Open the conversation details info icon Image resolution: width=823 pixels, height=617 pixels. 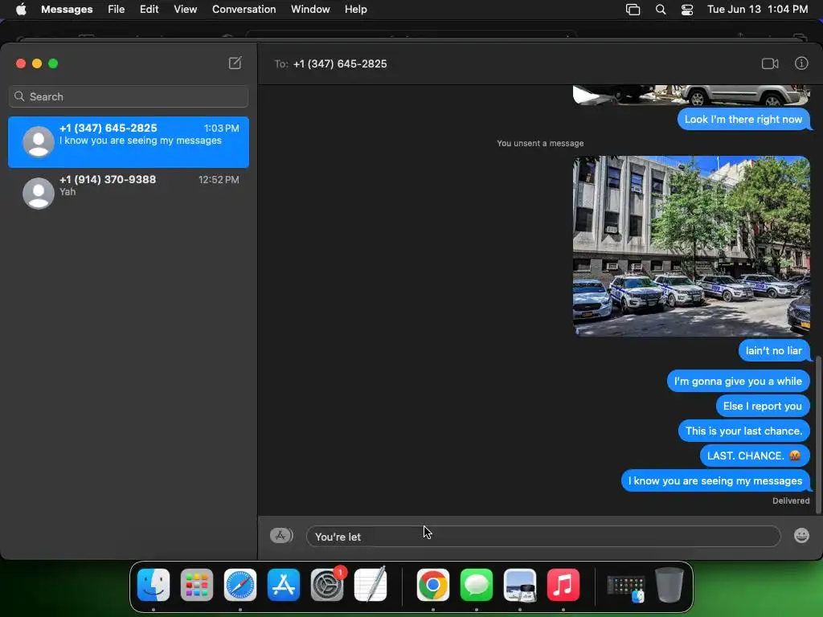tap(801, 63)
